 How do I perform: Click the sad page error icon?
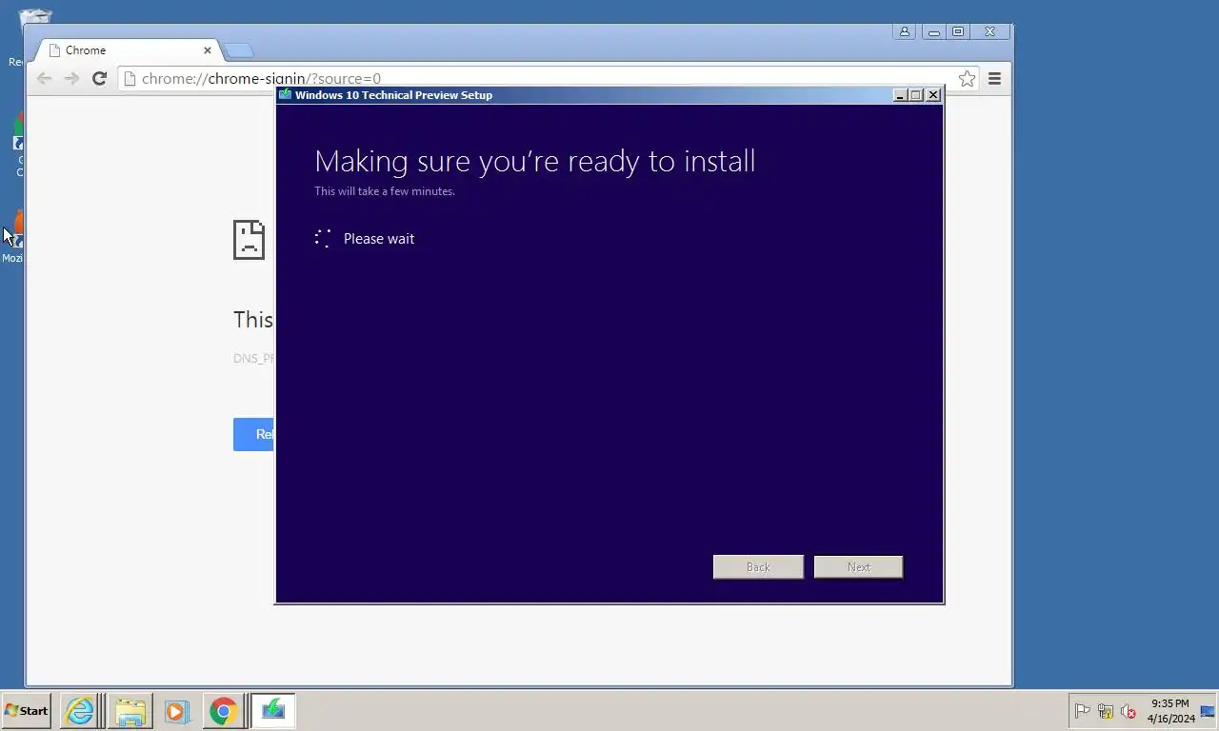[249, 240]
